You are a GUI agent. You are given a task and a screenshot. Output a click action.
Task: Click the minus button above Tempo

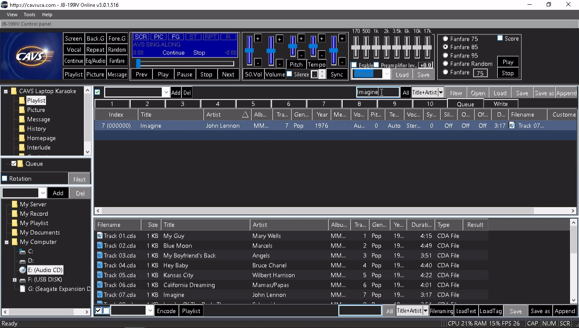[x=322, y=54]
